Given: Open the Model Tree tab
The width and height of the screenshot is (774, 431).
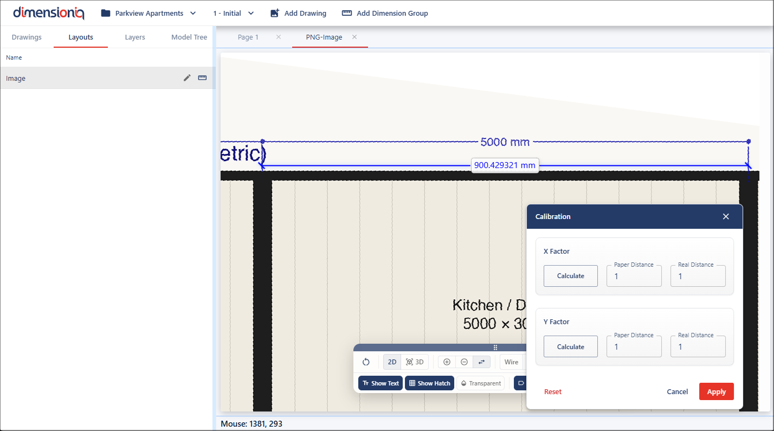Looking at the screenshot, I should pos(189,37).
